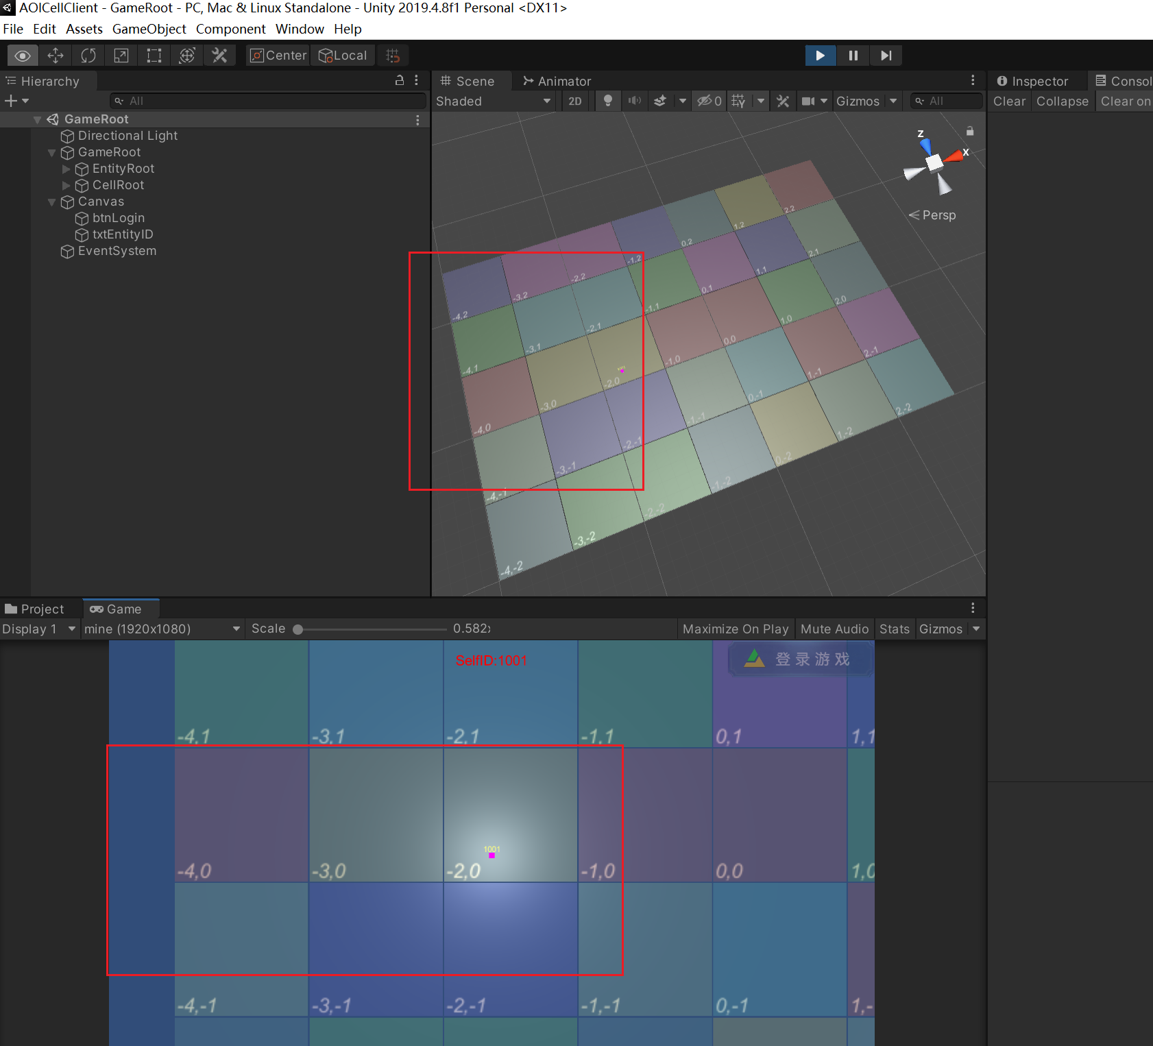Viewport: 1153px width, 1046px height.
Task: Toggle the Center pivot mode button
Action: (278, 56)
